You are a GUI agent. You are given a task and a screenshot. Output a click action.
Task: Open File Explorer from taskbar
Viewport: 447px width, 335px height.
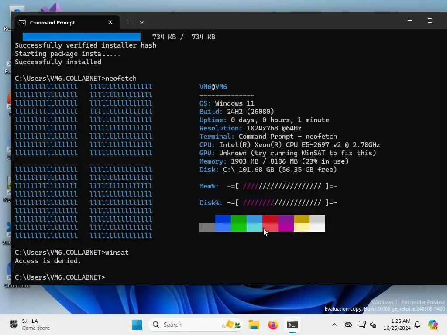pos(254,325)
